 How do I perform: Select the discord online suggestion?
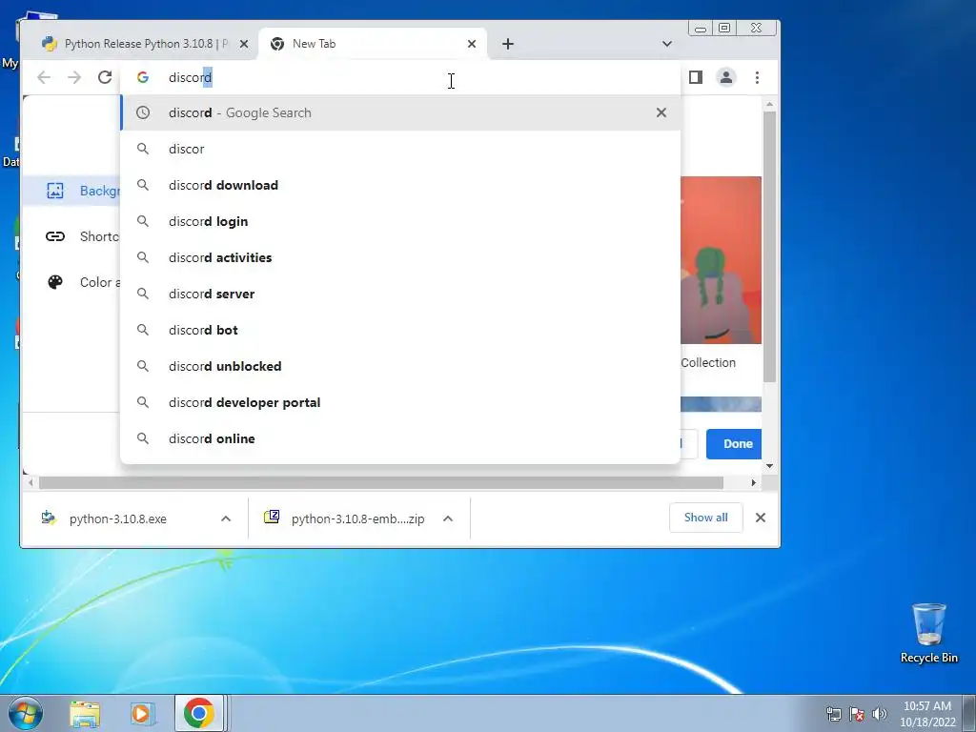[400, 438]
